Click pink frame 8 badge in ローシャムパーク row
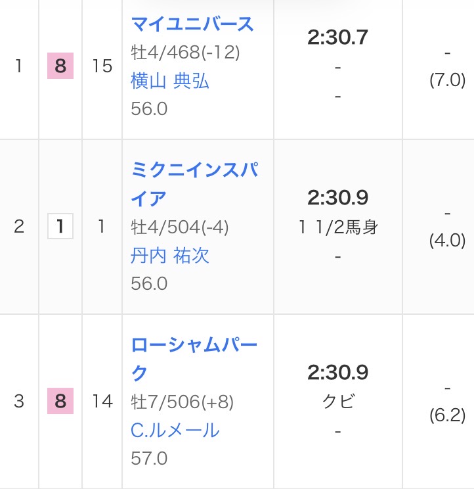This screenshot has width=474, height=489. [60, 401]
